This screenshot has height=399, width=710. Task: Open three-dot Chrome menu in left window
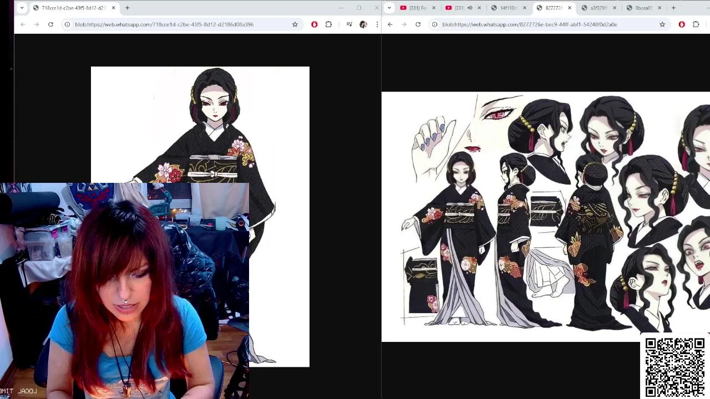(x=377, y=24)
